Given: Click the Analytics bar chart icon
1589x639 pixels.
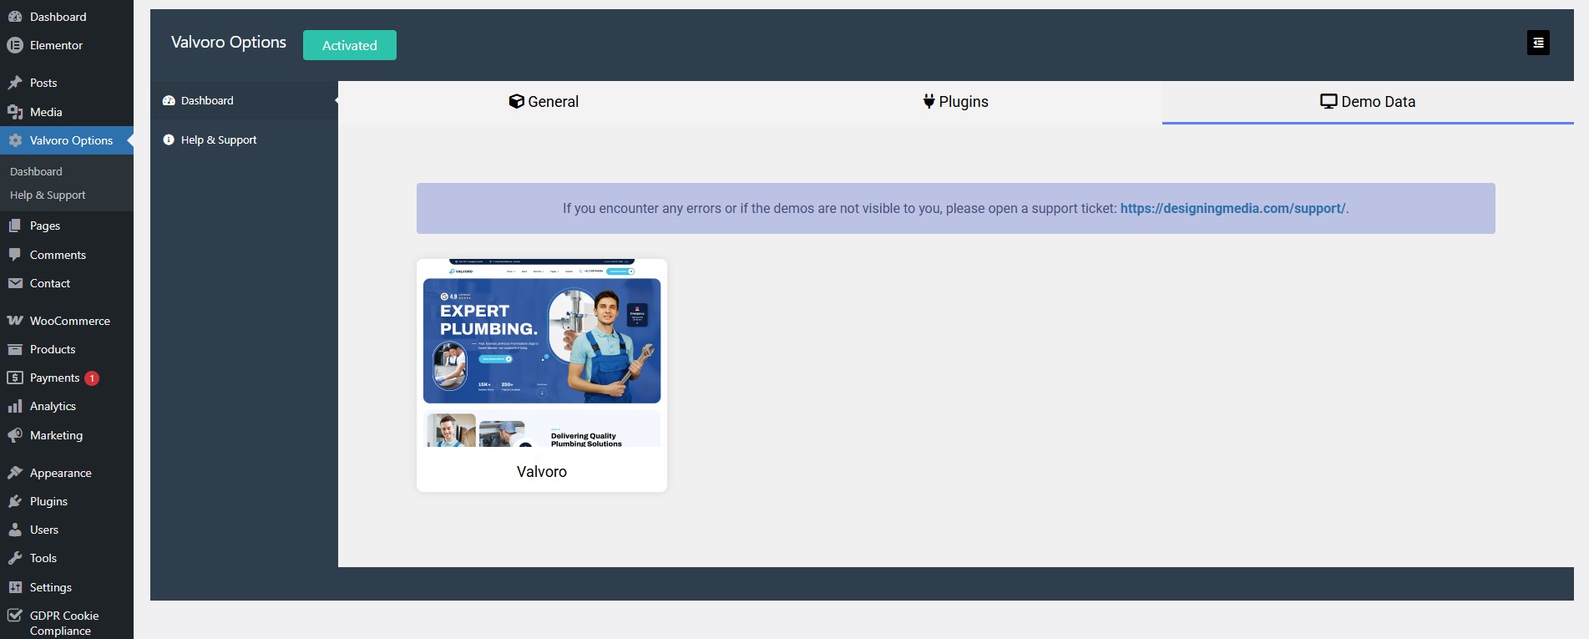Looking at the screenshot, I should pyautogui.click(x=15, y=406).
